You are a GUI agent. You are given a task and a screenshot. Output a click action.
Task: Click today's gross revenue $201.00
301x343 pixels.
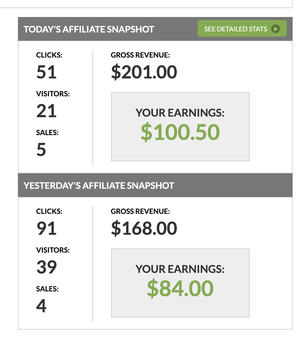[x=144, y=72]
